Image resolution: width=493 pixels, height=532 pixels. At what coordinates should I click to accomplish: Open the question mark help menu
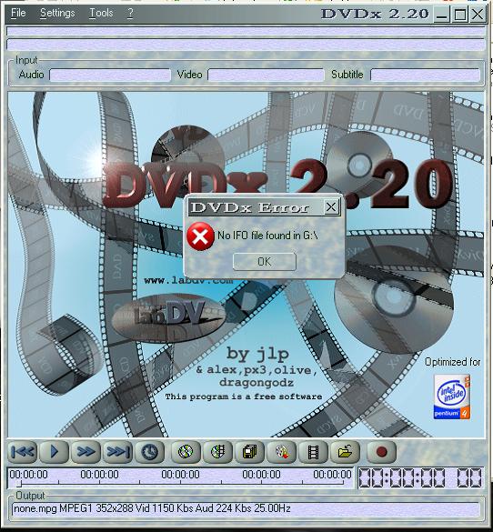(130, 13)
